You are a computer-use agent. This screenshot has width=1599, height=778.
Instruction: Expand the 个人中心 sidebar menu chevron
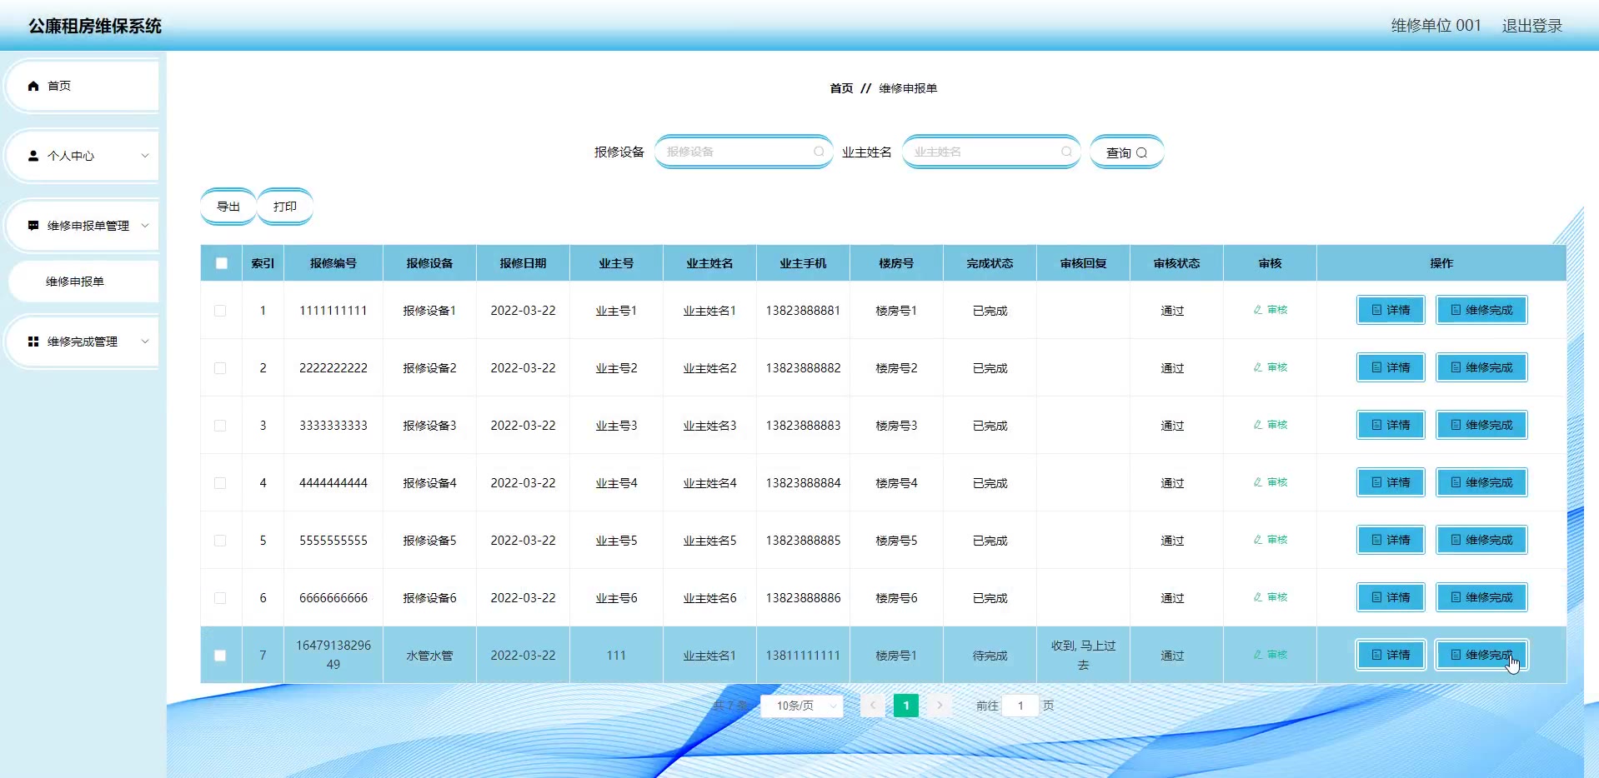pyautogui.click(x=145, y=156)
